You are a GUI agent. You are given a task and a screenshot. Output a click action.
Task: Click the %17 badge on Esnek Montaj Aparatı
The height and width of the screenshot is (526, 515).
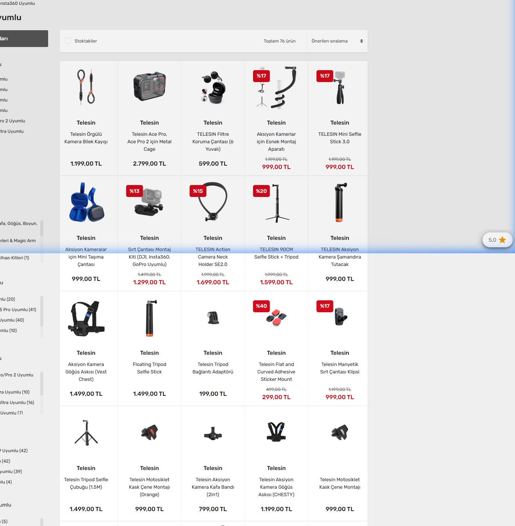coord(261,76)
